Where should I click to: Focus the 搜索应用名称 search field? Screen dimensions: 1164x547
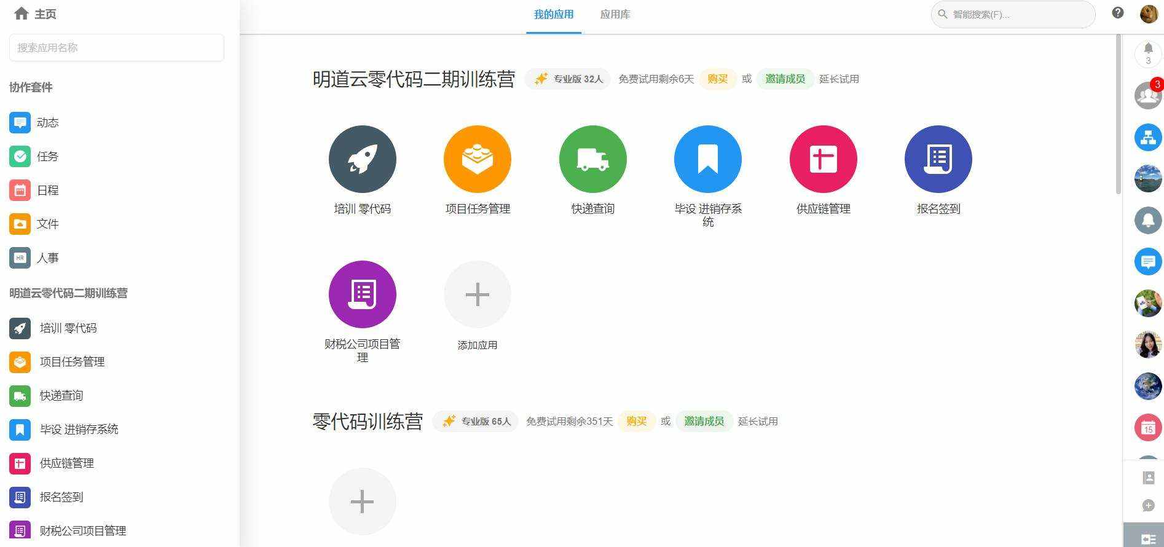(x=117, y=47)
